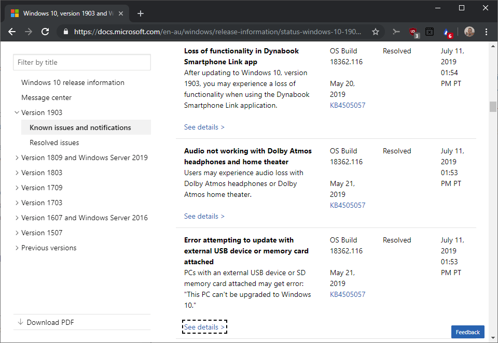This screenshot has width=498, height=343.
Task: Click 'Resolved' status in Dynabook row
Action: point(397,51)
